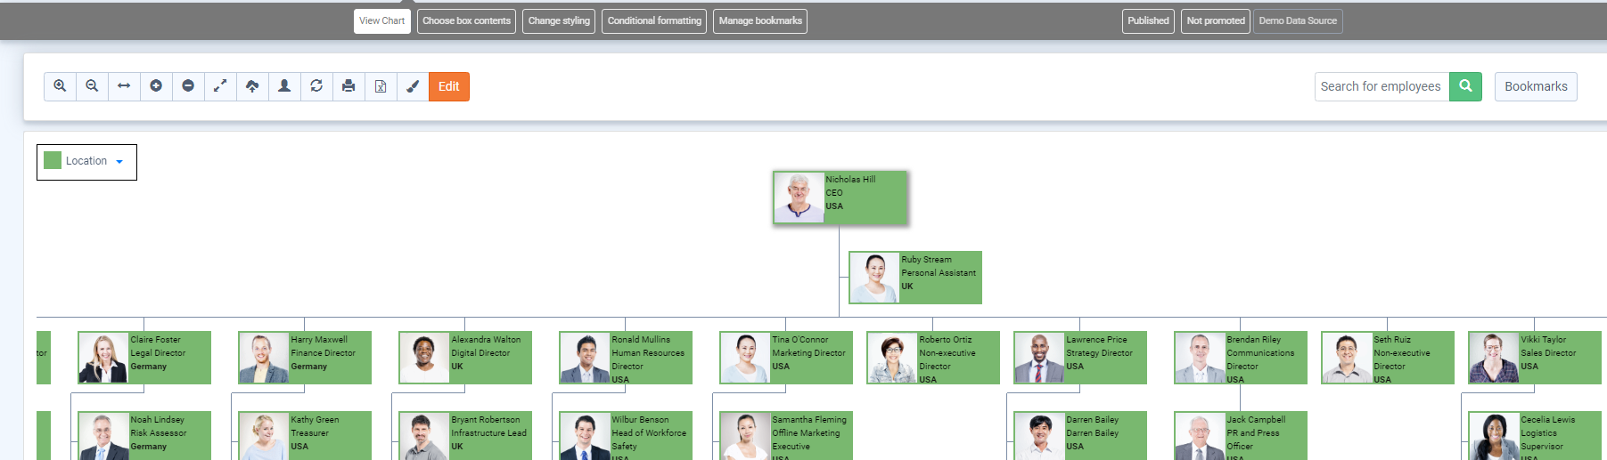This screenshot has width=1607, height=460.
Task: Click the person silhouette toolbar icon
Action: pyautogui.click(x=284, y=86)
